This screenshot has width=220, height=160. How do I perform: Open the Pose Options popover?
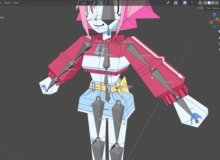click(213, 8)
